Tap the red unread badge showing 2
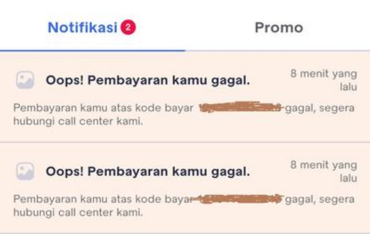370x234 pixels. (x=128, y=27)
